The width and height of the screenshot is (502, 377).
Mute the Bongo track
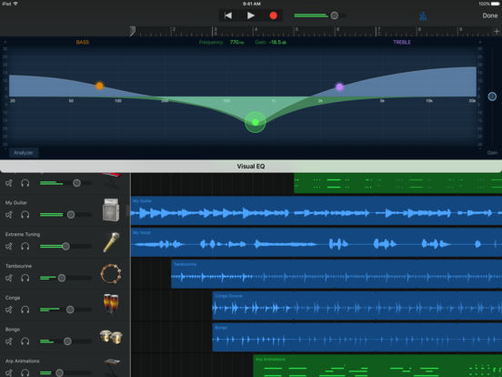9,341
